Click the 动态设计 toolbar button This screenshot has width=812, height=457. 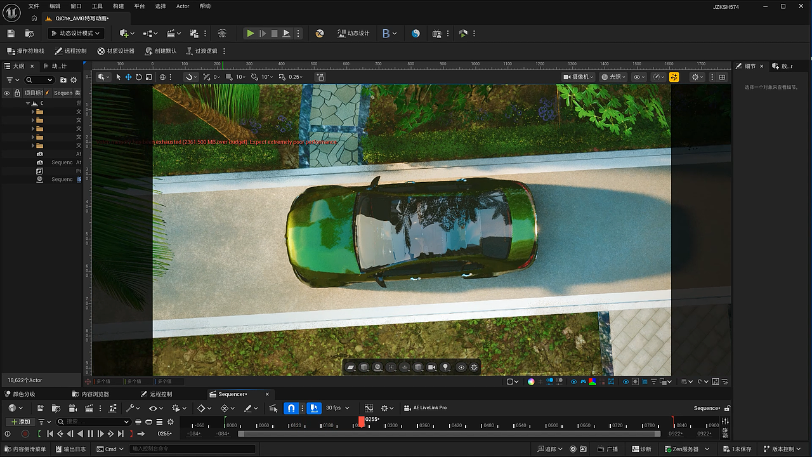point(353,33)
